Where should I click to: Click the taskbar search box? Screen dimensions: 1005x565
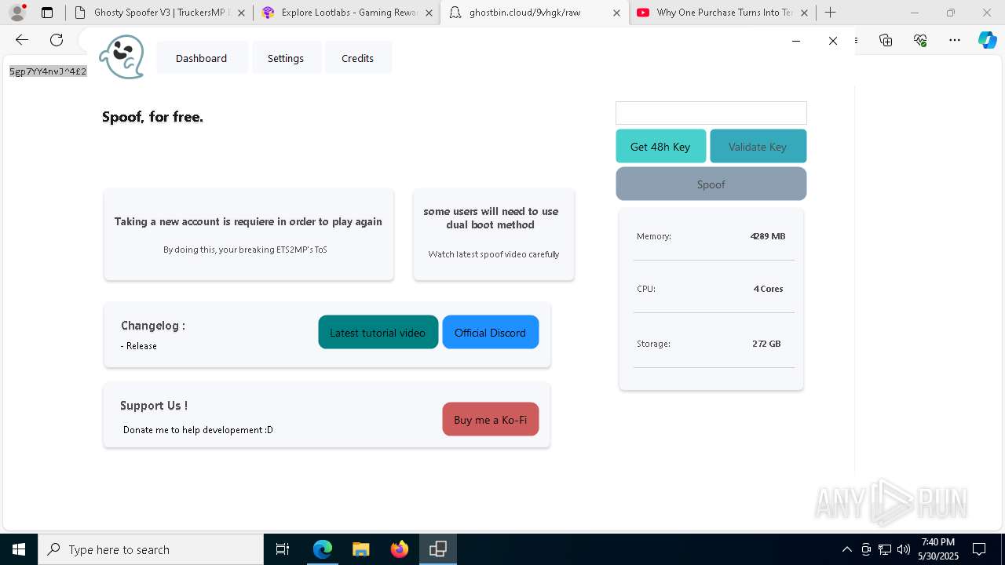151,549
